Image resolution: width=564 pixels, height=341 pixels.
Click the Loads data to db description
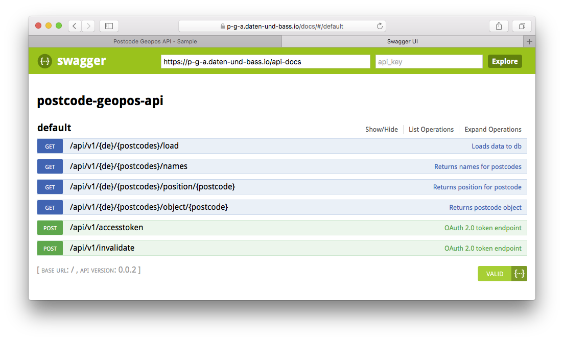tap(497, 146)
